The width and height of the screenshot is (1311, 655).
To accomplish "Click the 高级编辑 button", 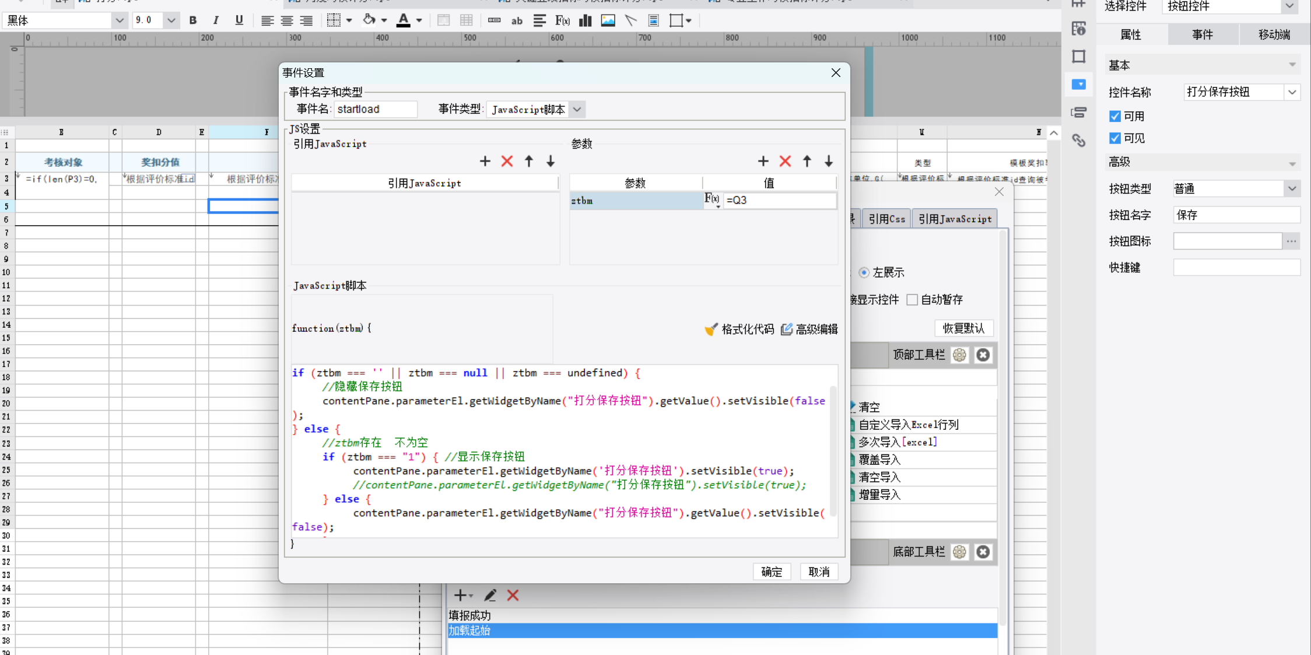I will (x=809, y=330).
